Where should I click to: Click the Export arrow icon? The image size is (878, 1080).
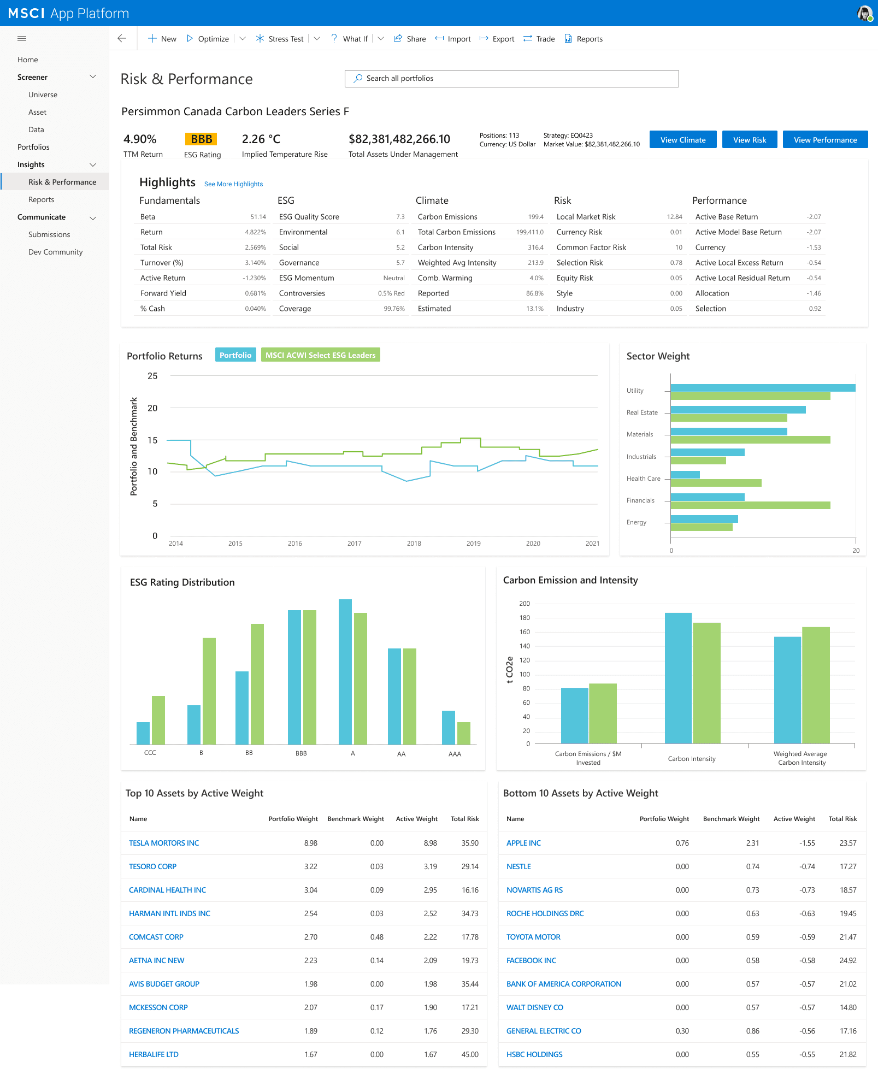[484, 38]
